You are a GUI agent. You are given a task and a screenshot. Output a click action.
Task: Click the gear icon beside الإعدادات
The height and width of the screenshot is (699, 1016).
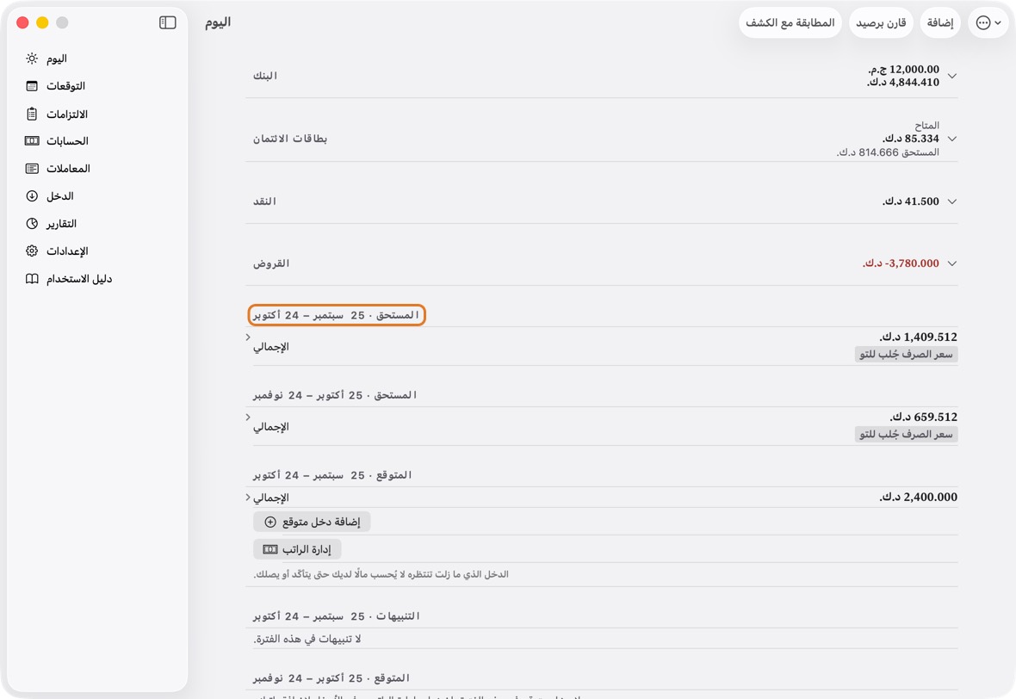coord(32,251)
